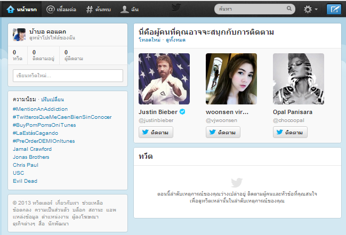Click footer link นักพัฒนา

click(x=59, y=224)
